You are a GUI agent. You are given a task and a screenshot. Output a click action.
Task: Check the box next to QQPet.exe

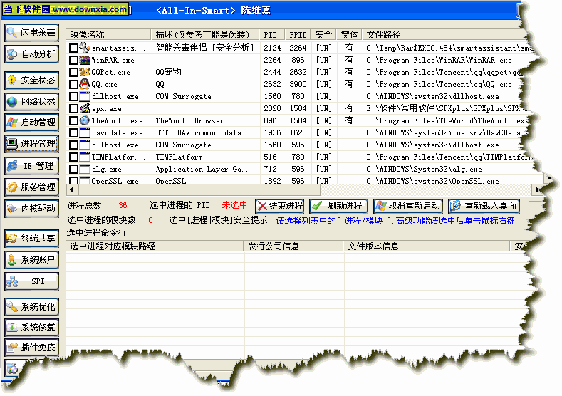[73, 73]
